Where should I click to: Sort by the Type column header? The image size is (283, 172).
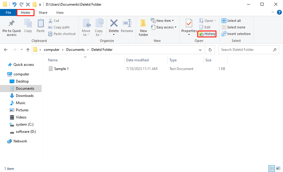173,60
